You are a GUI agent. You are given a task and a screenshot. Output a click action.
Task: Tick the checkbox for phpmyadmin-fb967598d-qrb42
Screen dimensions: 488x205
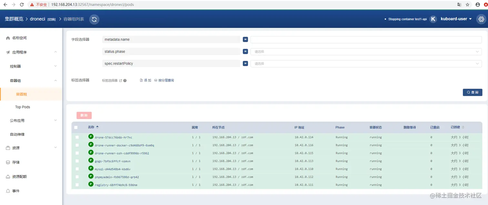pos(77,177)
